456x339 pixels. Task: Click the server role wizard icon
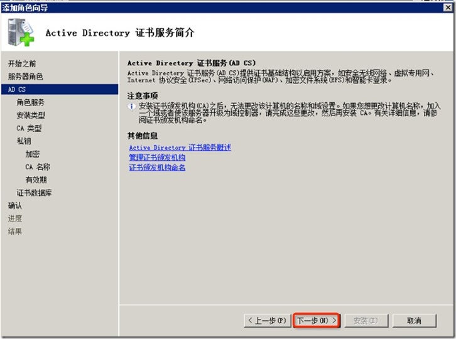click(x=21, y=32)
